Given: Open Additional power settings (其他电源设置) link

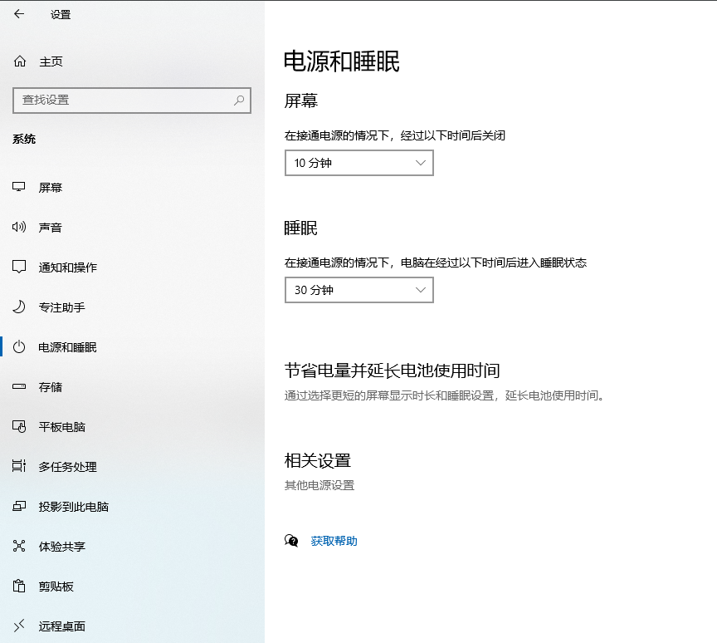Looking at the screenshot, I should [319, 485].
